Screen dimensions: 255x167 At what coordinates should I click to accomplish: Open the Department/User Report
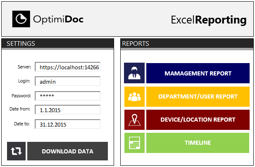point(198,96)
